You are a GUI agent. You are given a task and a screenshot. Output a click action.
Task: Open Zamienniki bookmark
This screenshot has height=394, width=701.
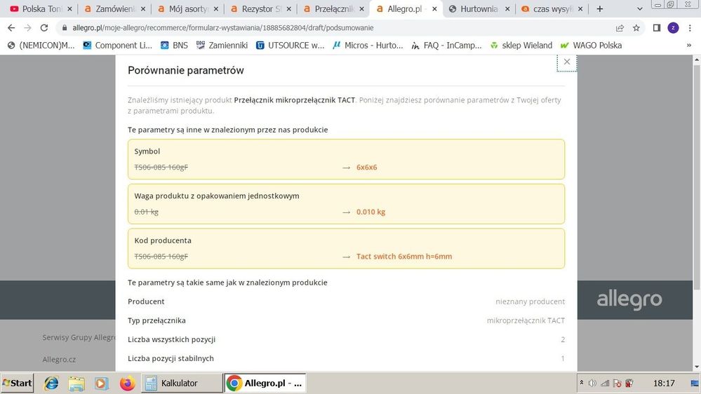coord(222,45)
